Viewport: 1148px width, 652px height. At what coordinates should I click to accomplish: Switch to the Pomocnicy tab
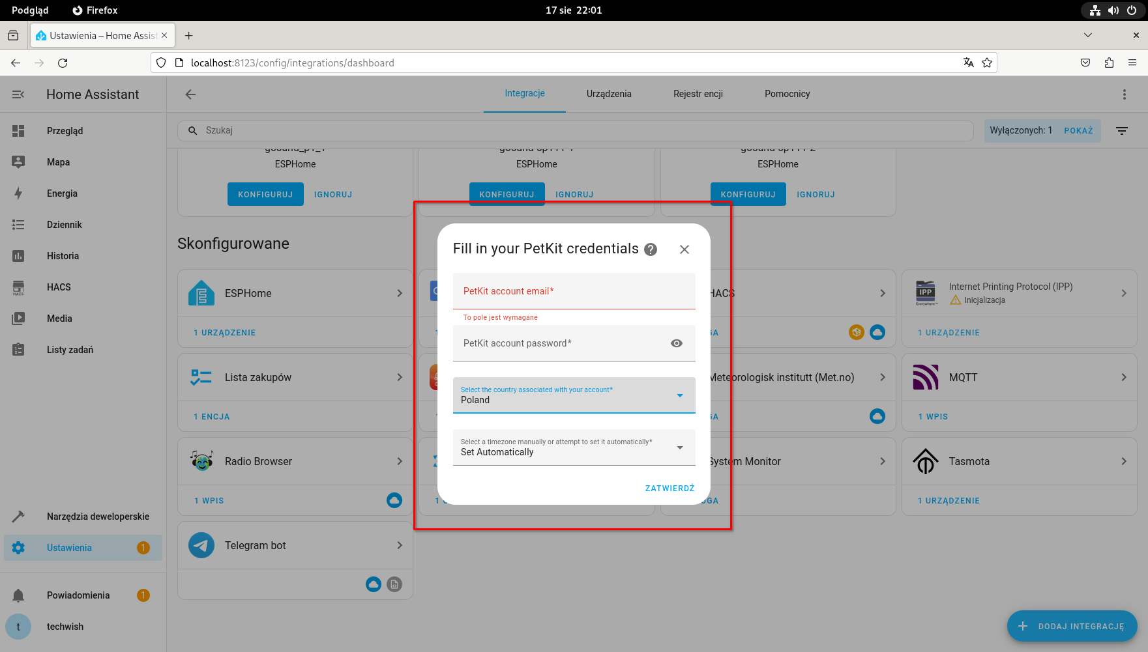pos(787,94)
